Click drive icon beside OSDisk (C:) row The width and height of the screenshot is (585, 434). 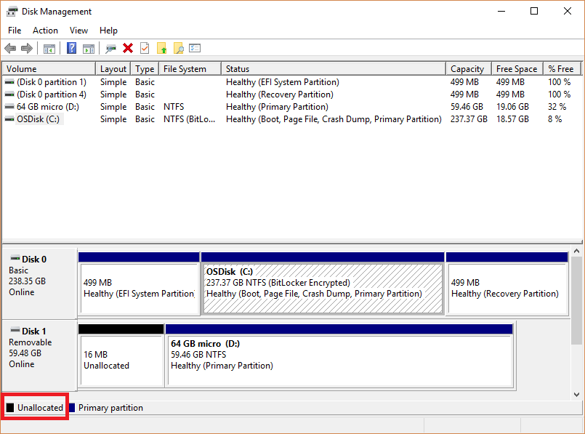click(x=9, y=119)
